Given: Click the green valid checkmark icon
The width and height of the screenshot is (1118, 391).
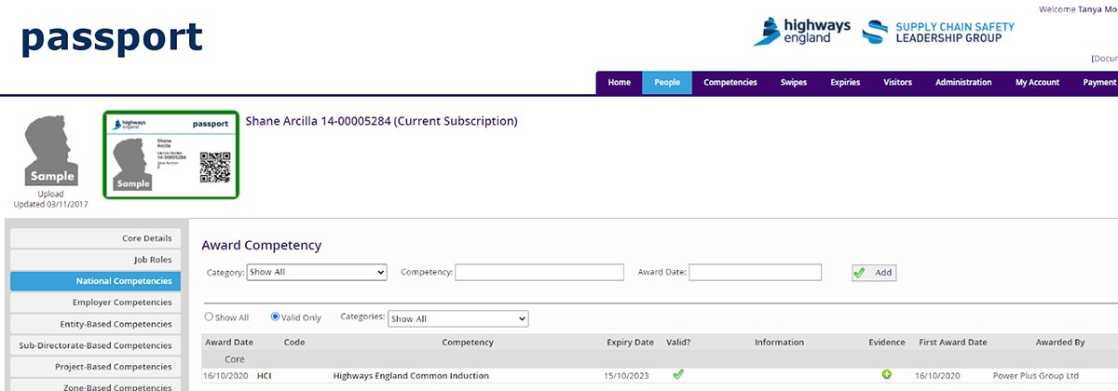Looking at the screenshot, I should (678, 374).
